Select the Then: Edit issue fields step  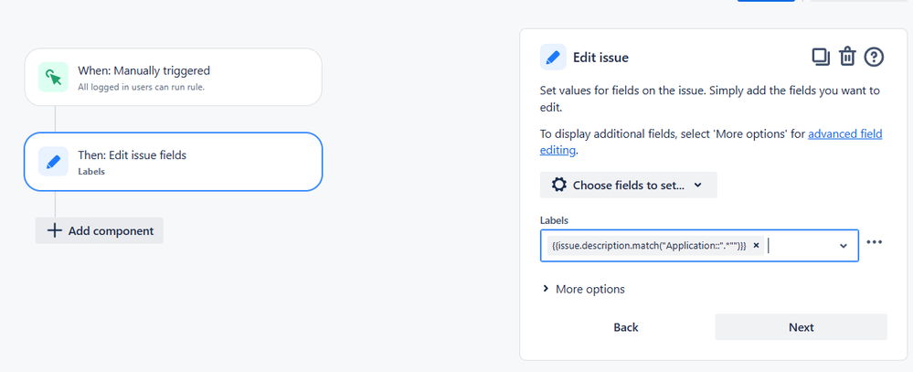[173, 162]
